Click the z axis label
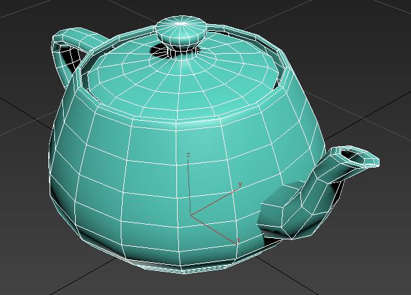The image size is (411, 295). (188, 156)
